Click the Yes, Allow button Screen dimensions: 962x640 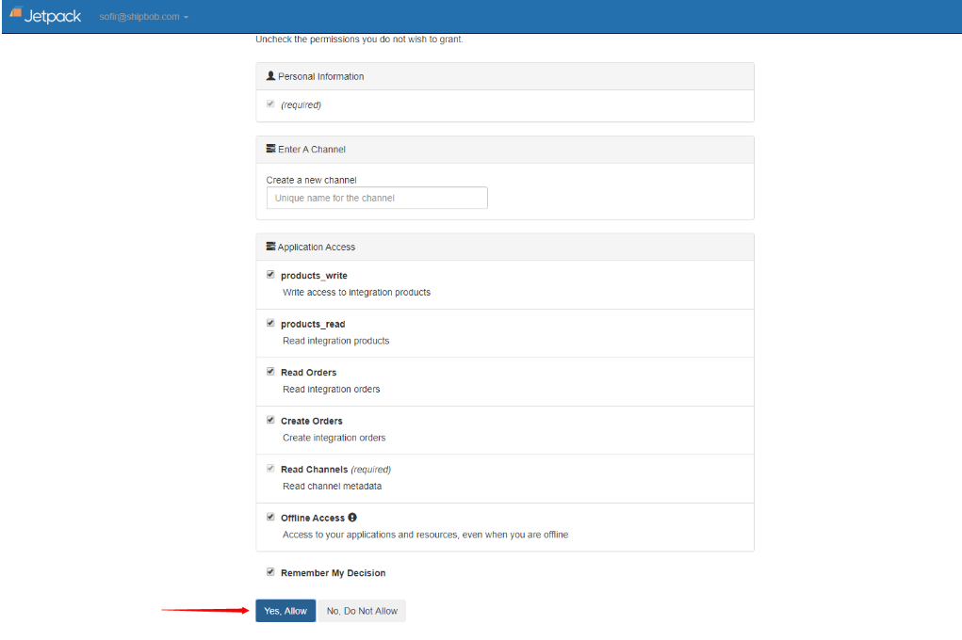click(285, 610)
